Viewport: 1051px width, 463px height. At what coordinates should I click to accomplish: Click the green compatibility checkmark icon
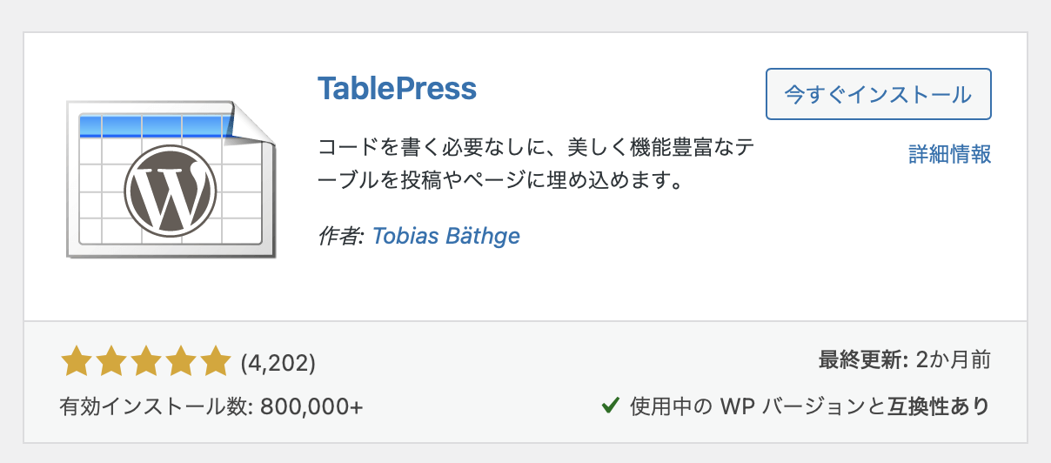[611, 405]
